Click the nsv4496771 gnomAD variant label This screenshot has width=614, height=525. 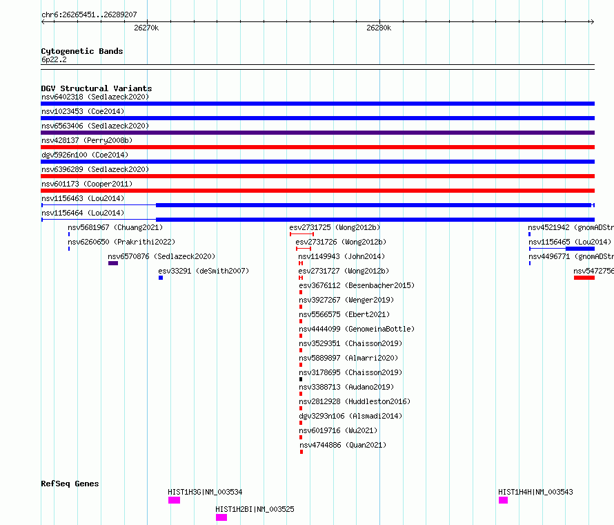(x=571, y=256)
